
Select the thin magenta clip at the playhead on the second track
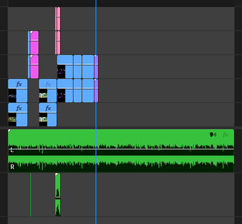pos(97,91)
